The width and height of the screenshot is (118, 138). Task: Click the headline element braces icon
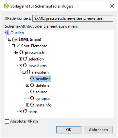click(32, 79)
